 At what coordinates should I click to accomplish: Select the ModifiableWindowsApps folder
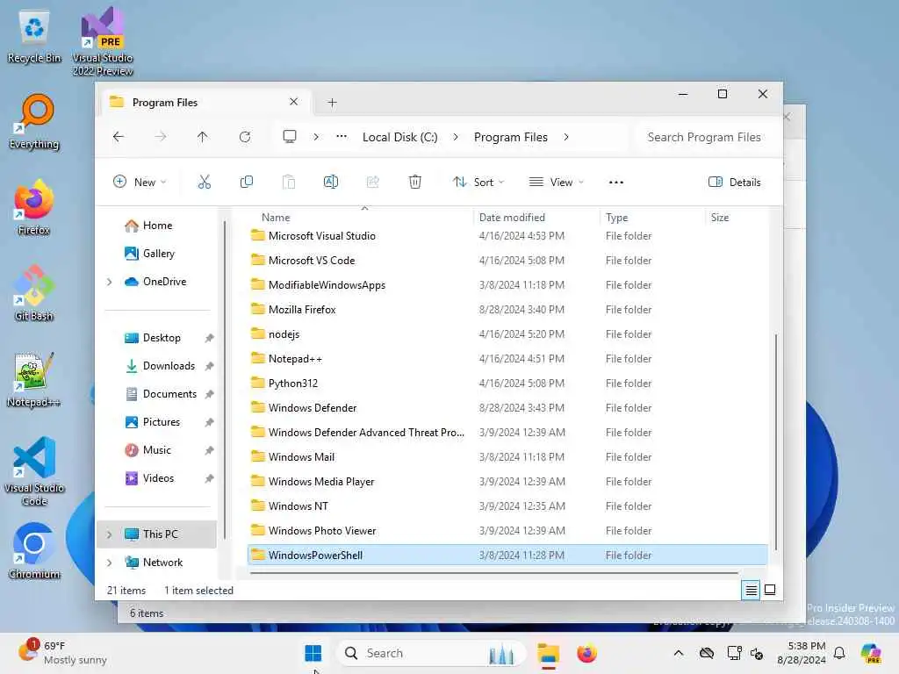(x=507, y=285)
